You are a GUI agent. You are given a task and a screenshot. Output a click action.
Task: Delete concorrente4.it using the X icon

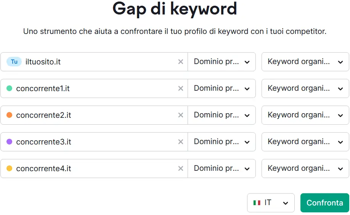tap(181, 168)
